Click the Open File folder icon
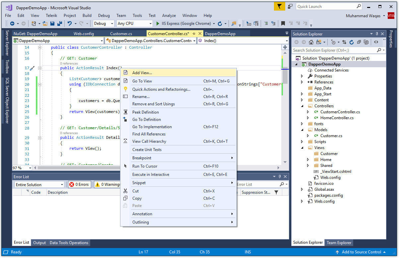Viewport: 399px width, 258px height. (x=45, y=24)
